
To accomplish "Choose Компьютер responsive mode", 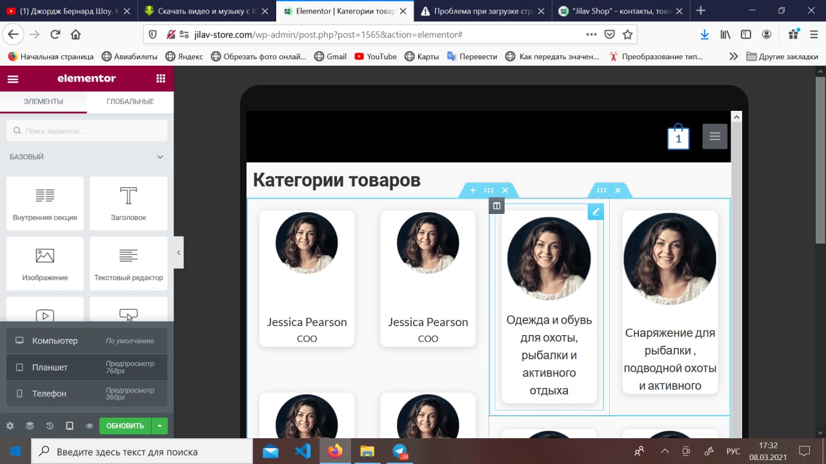I will tap(86, 341).
